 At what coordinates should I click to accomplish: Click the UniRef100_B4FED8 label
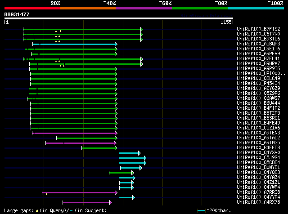(x=258, y=148)
